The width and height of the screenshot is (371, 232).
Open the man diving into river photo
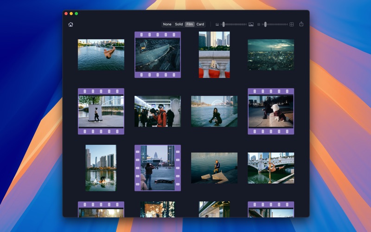coord(101,55)
